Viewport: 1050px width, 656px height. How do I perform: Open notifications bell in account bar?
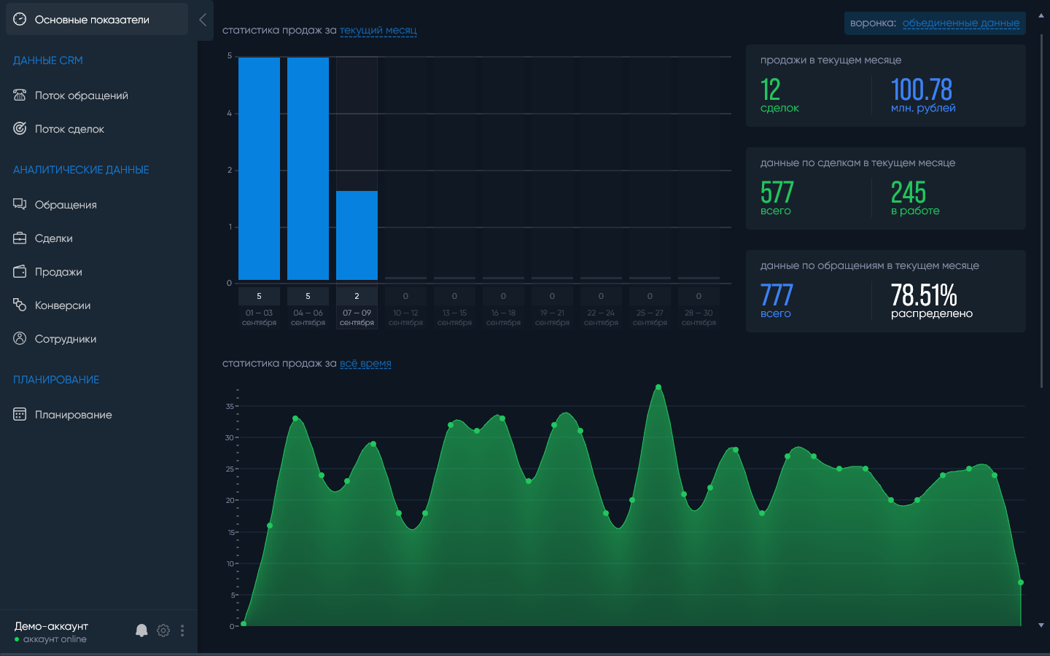(141, 630)
